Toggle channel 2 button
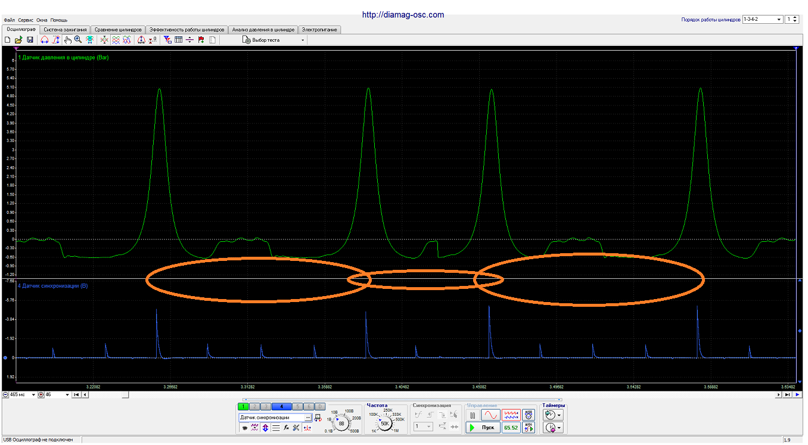This screenshot has height=445, width=808. click(x=254, y=407)
